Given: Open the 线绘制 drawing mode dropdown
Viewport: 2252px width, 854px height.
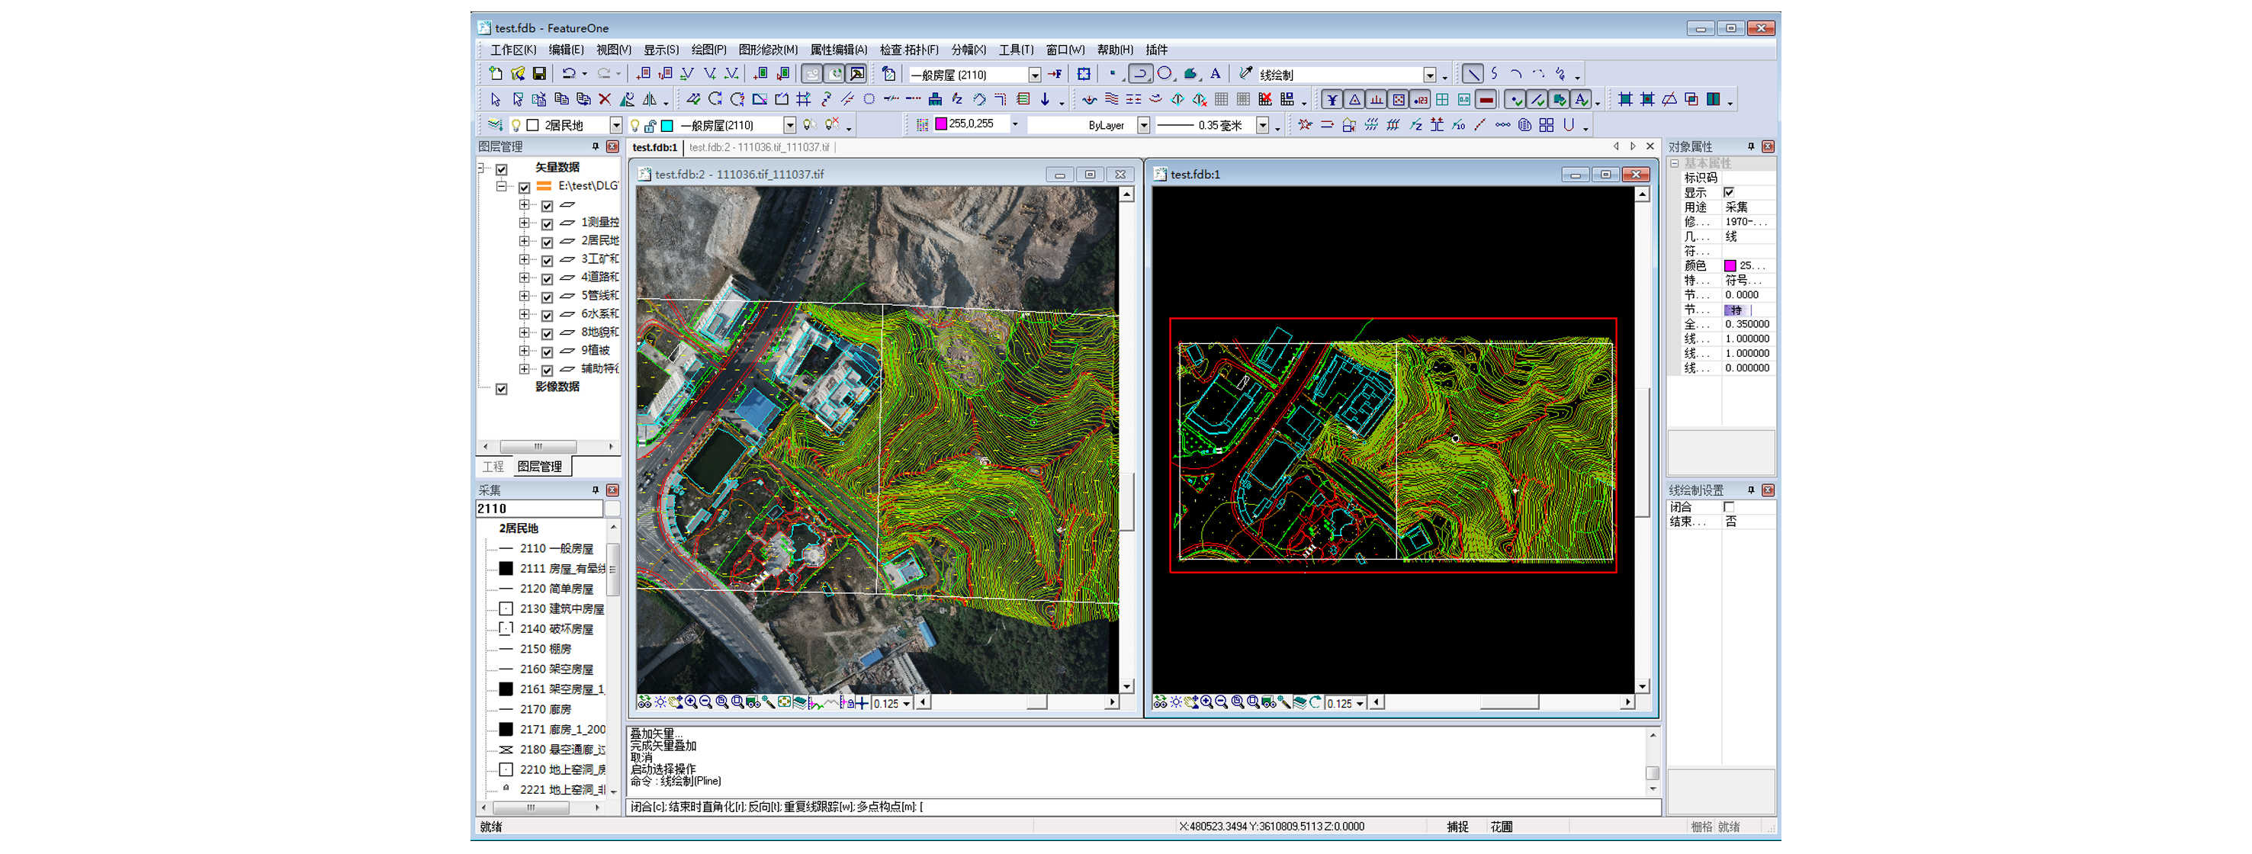Looking at the screenshot, I should pyautogui.click(x=1430, y=75).
